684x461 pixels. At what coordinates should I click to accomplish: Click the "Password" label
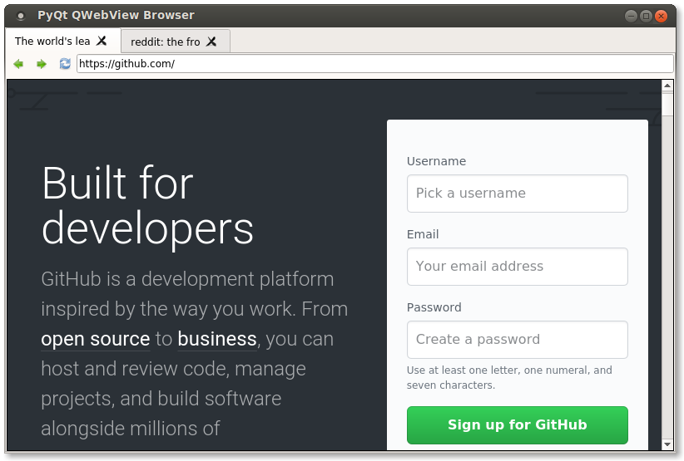[x=434, y=308]
